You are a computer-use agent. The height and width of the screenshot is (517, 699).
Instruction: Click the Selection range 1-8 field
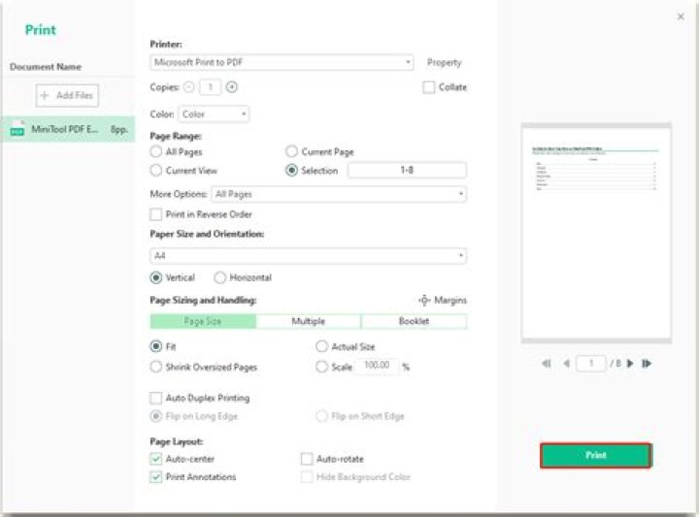[x=407, y=170]
